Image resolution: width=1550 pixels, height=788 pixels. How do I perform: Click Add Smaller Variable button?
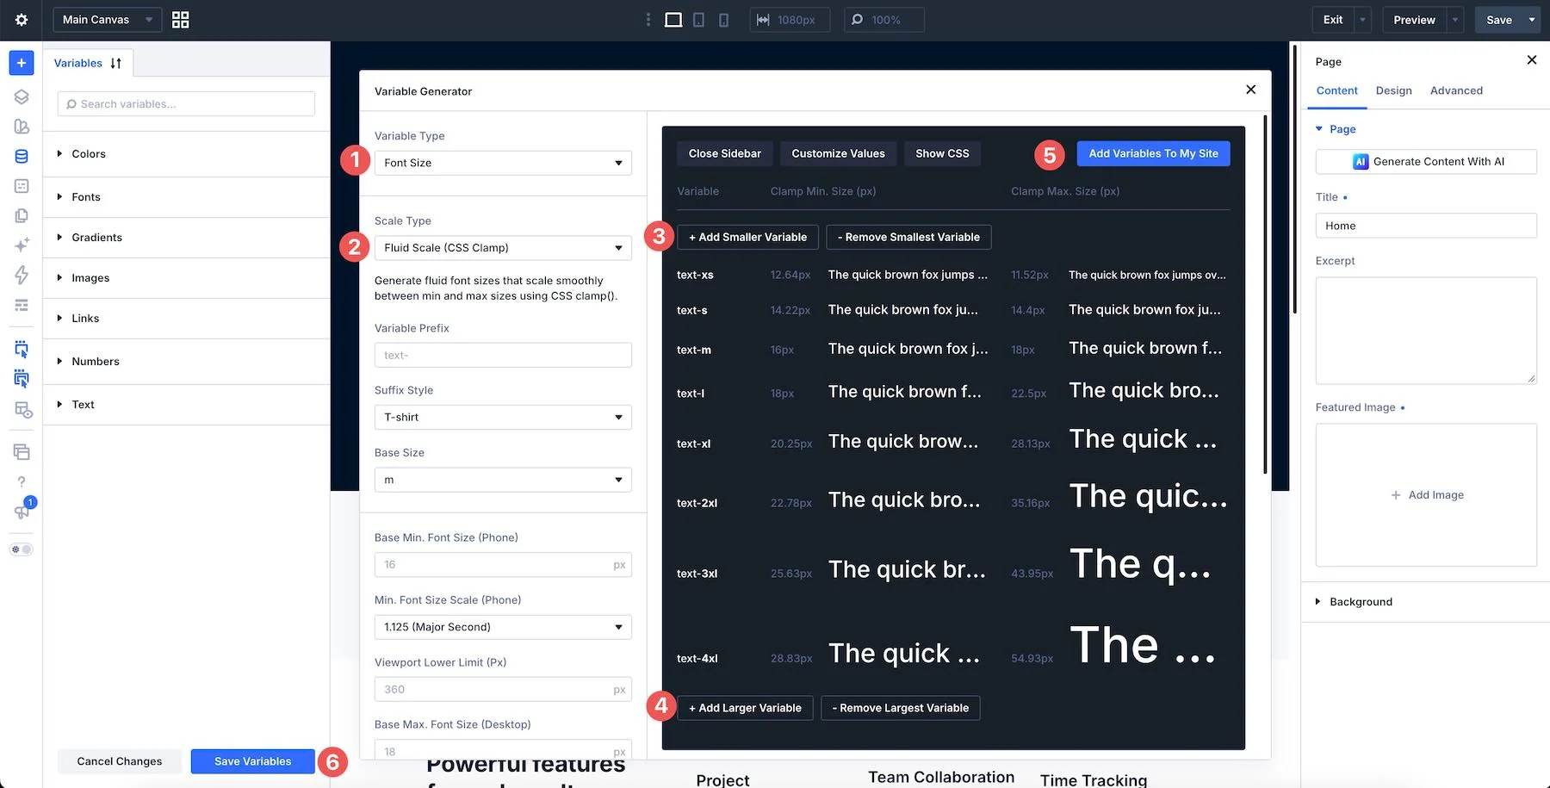(747, 237)
